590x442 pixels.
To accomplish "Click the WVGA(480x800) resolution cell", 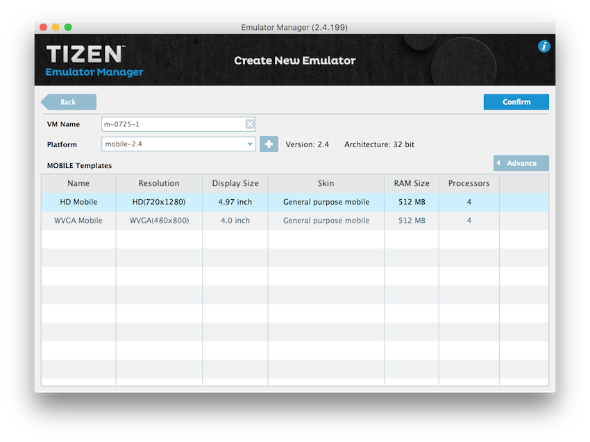I will [x=159, y=221].
